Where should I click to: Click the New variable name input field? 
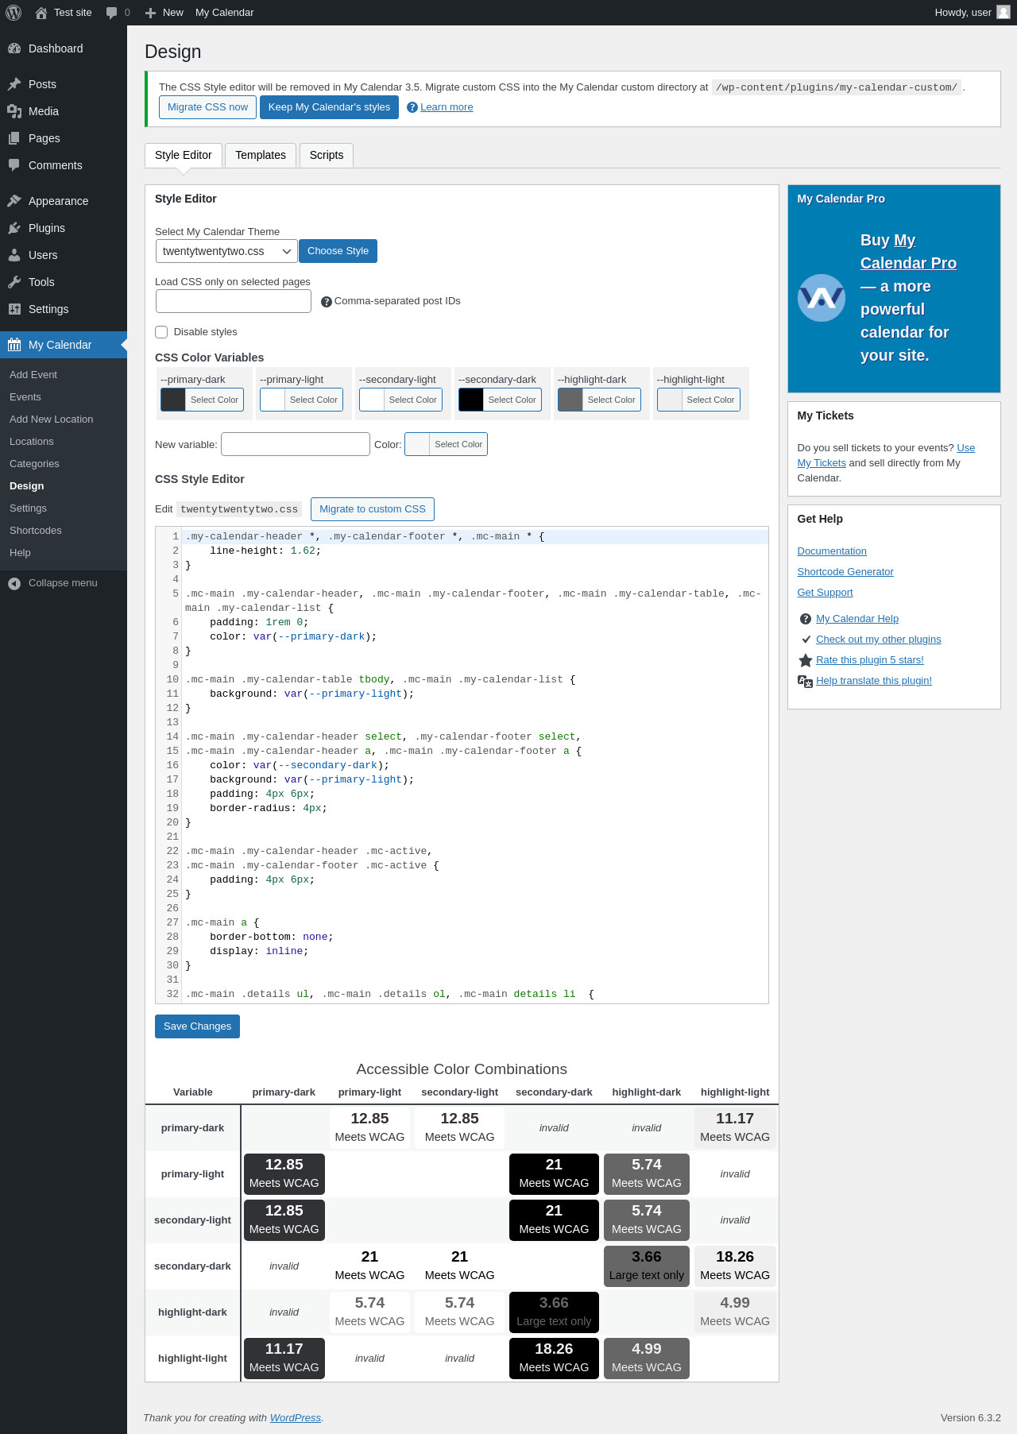point(295,444)
